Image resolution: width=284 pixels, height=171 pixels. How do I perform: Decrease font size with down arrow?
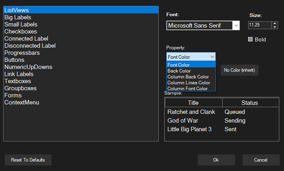click(275, 27)
